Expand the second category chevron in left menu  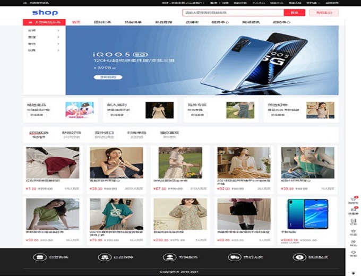click(x=58, y=37)
